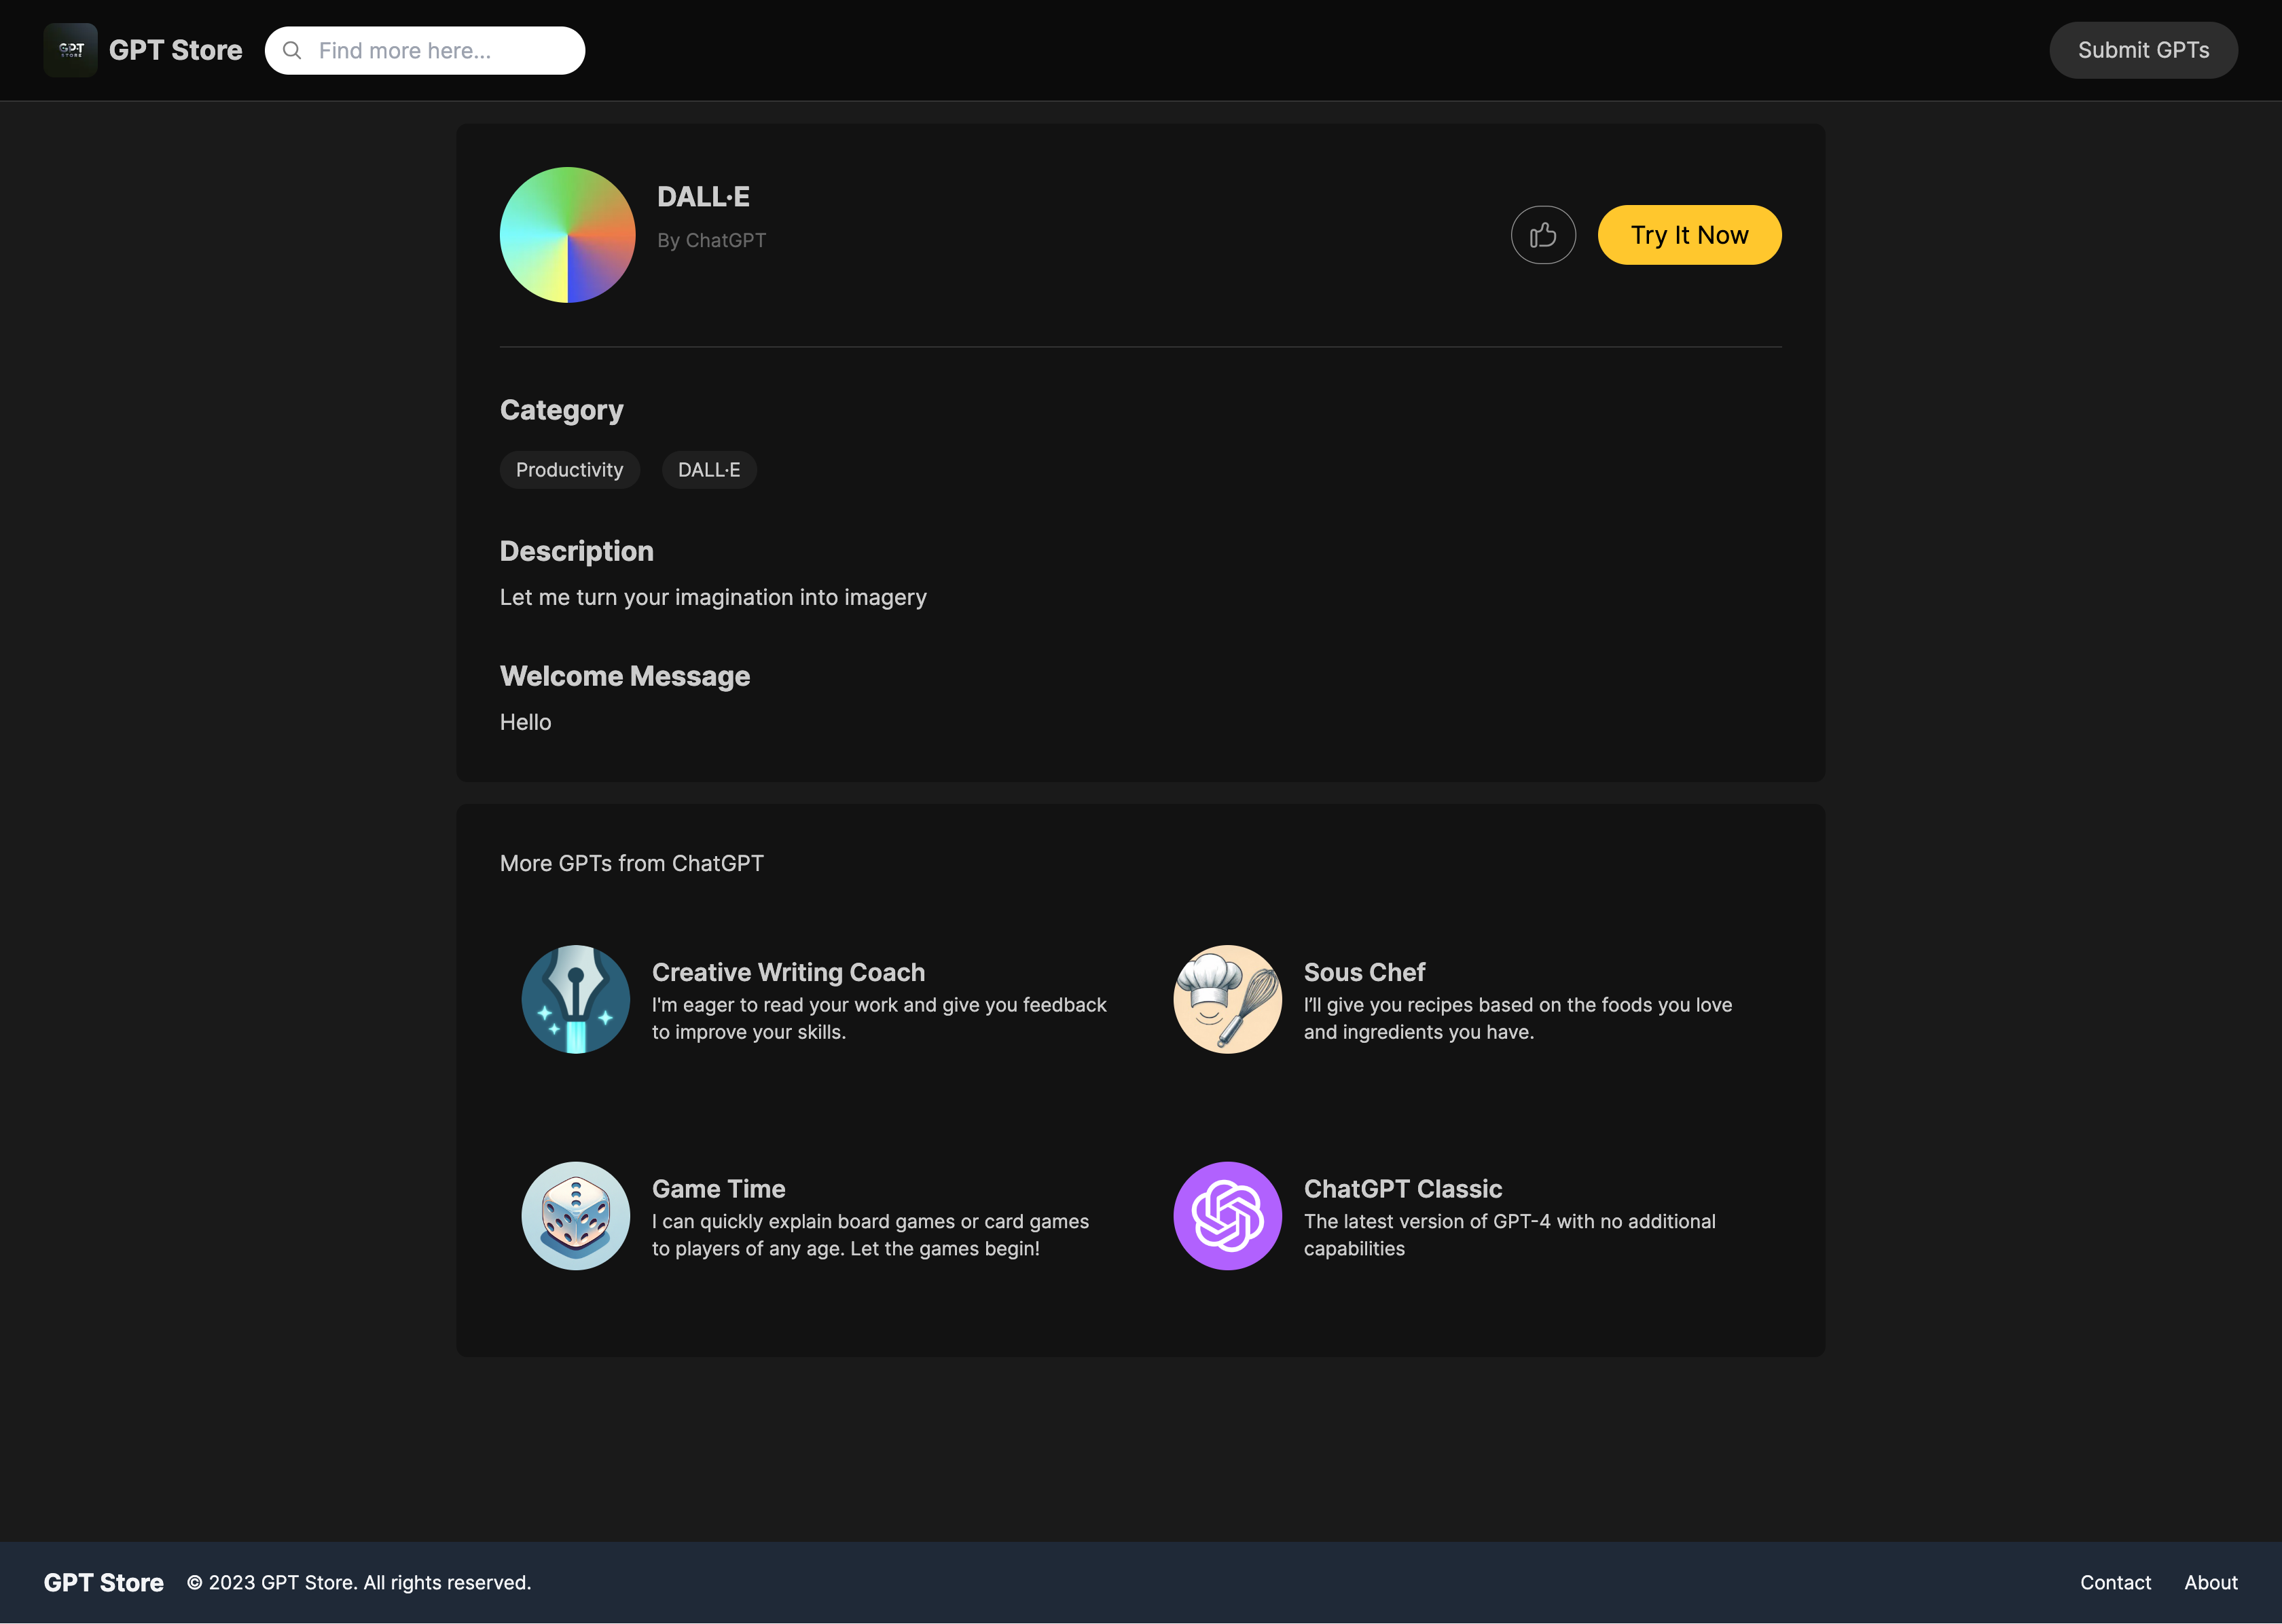
Task: Click the Game Time title link
Action: [719, 1189]
